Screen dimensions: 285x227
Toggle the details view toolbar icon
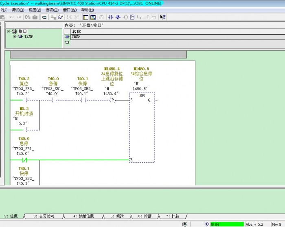(93, 17)
